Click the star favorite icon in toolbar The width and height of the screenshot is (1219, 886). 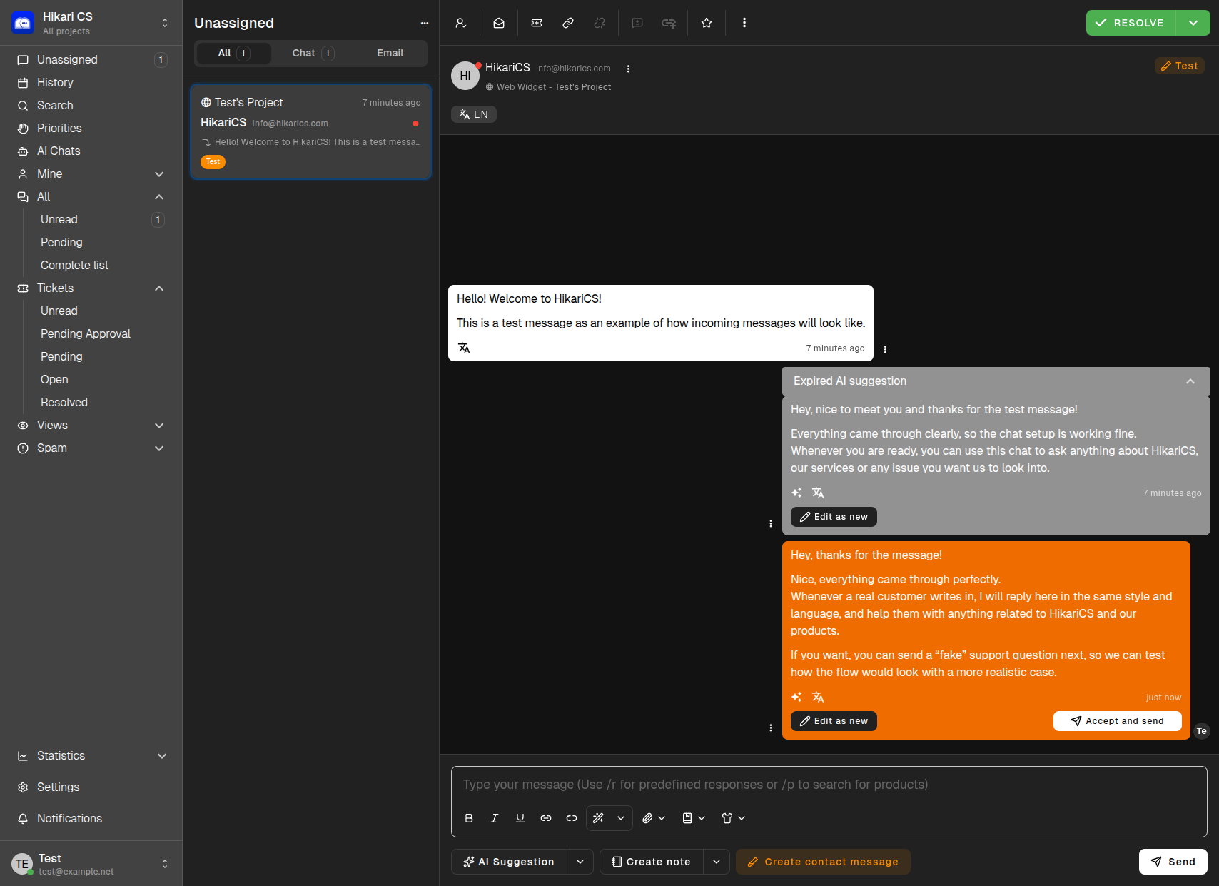coord(707,23)
